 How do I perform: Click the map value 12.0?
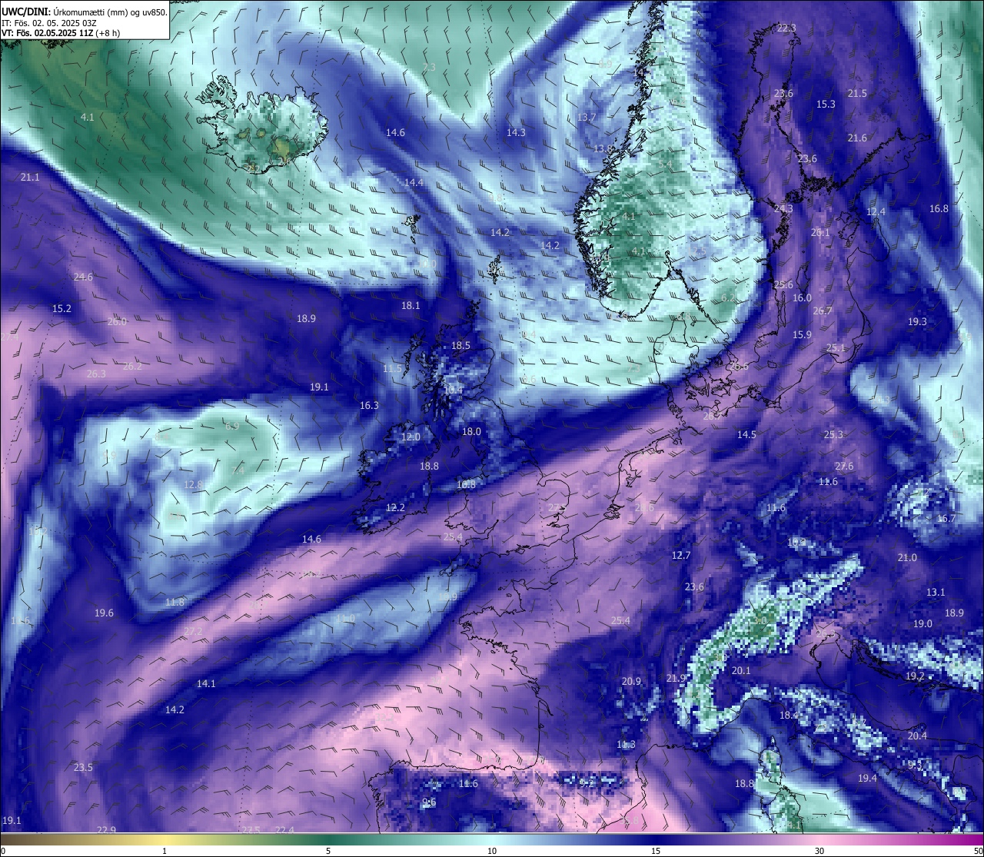[411, 437]
